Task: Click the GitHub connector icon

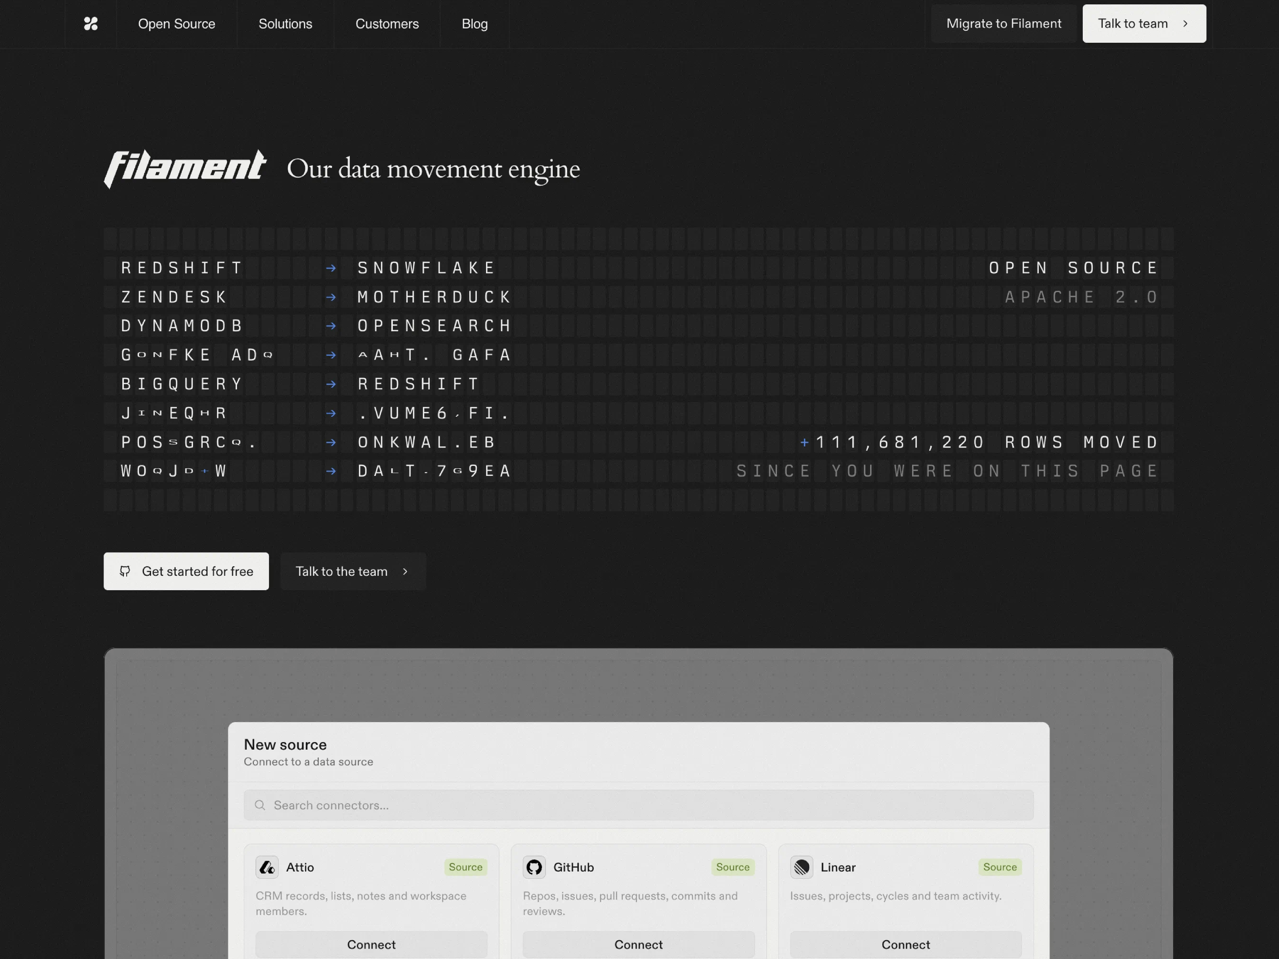Action: click(534, 867)
